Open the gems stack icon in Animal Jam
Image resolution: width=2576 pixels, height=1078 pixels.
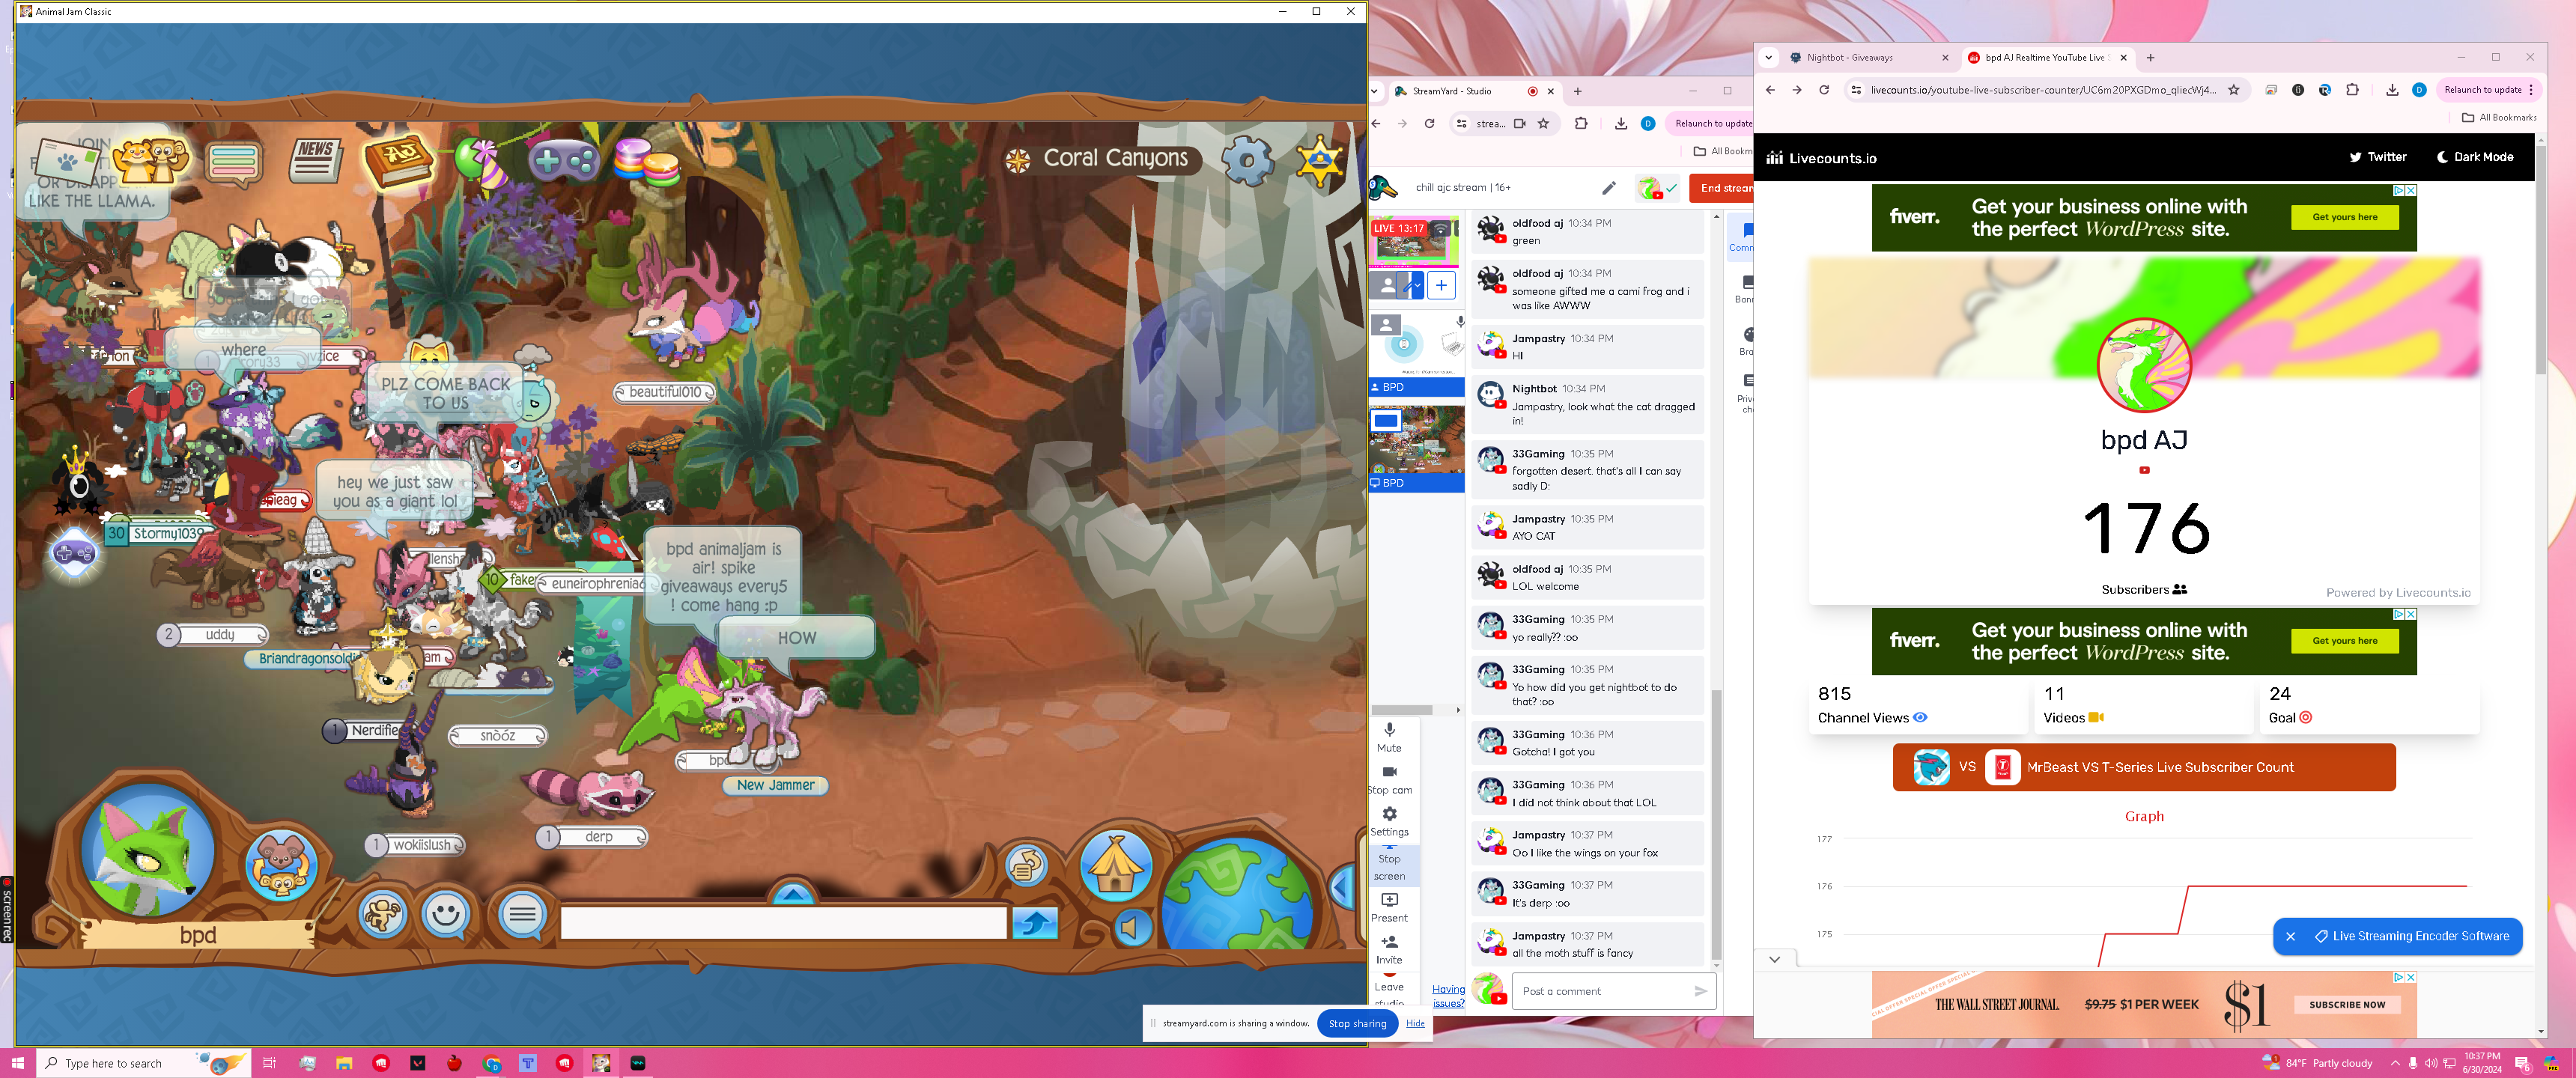pos(647,161)
